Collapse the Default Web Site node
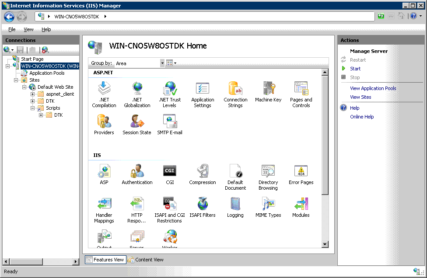 click(24, 87)
